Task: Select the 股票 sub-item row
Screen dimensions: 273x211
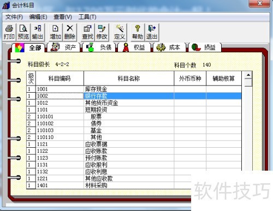Action: 134,117
